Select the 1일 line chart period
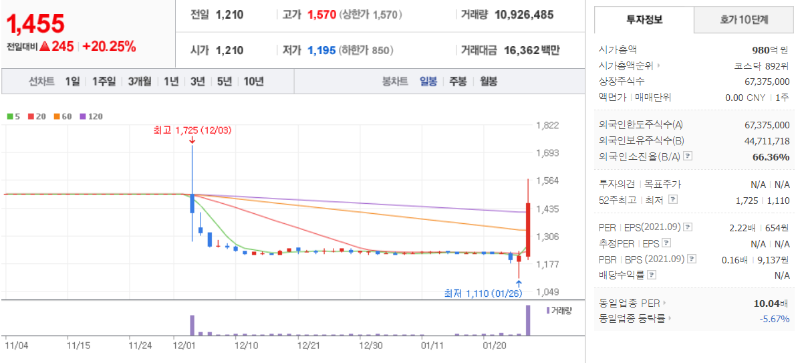Image resolution: width=796 pixels, height=363 pixels. 72,82
